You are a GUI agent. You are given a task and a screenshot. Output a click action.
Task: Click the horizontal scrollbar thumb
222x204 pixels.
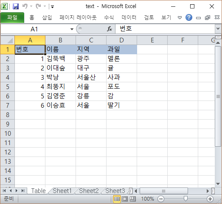pyautogui.click(x=164, y=191)
